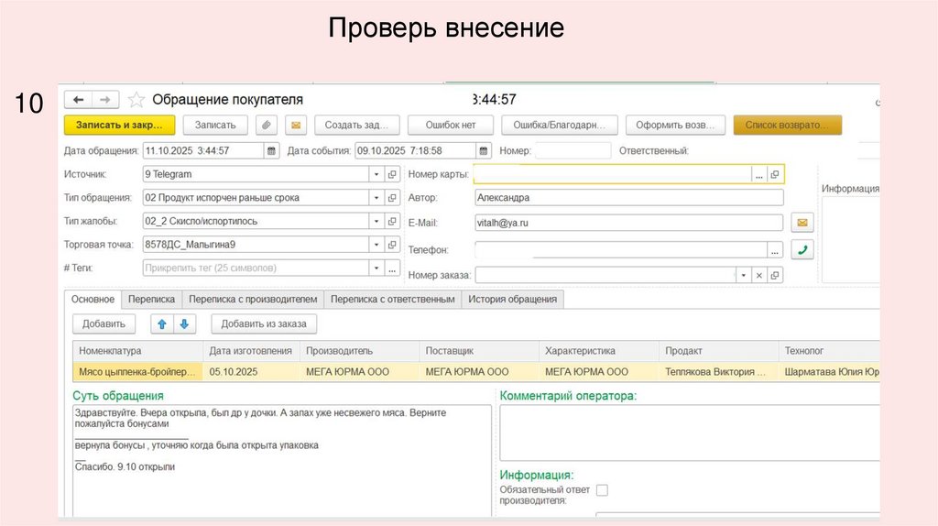Click ellipsis button in Телефон field
This screenshot has width=938, height=526.
[775, 250]
